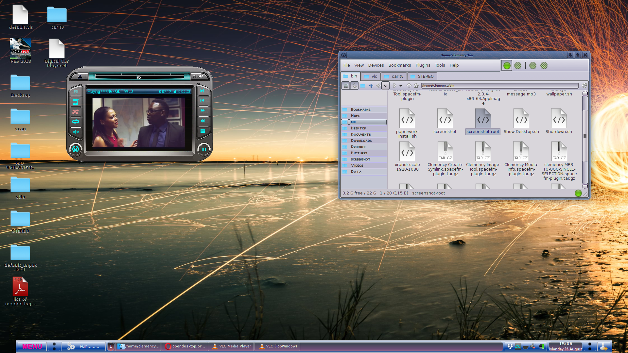Refresh the folder with reload icon

[584, 86]
